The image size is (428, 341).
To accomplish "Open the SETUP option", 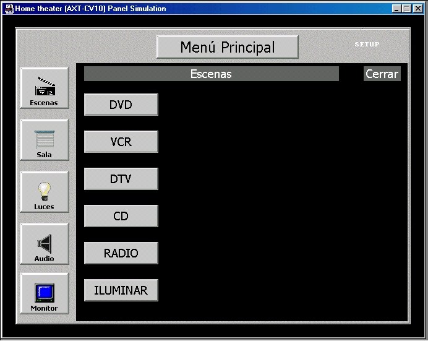I will [367, 45].
